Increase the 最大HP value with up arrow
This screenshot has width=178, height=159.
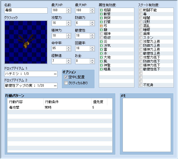[x=69, y=9]
